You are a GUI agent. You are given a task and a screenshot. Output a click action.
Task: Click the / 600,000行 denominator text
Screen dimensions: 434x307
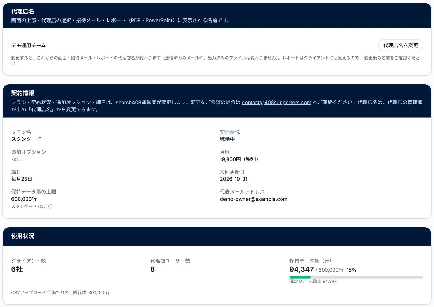click(329, 270)
